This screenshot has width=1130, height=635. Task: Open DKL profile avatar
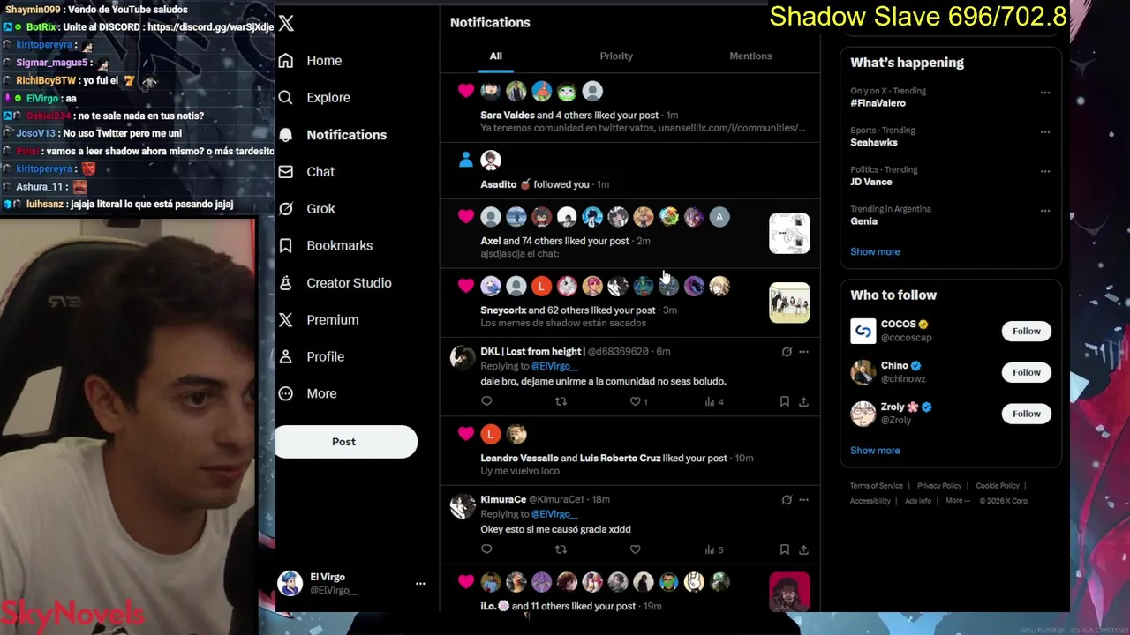click(x=463, y=357)
